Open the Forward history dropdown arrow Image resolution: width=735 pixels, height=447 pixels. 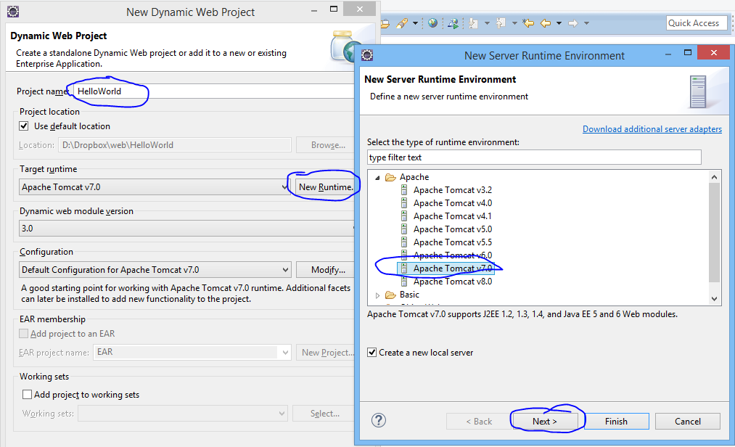point(586,23)
